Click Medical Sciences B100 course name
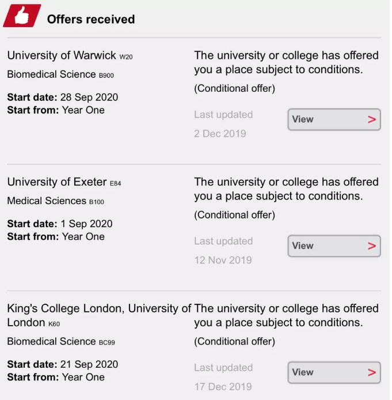Screen dimensions: 392x400 [x=55, y=201]
